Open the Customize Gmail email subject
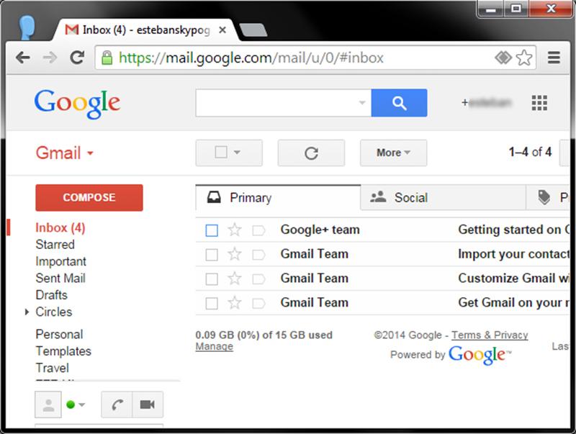576x434 pixels. pos(514,279)
